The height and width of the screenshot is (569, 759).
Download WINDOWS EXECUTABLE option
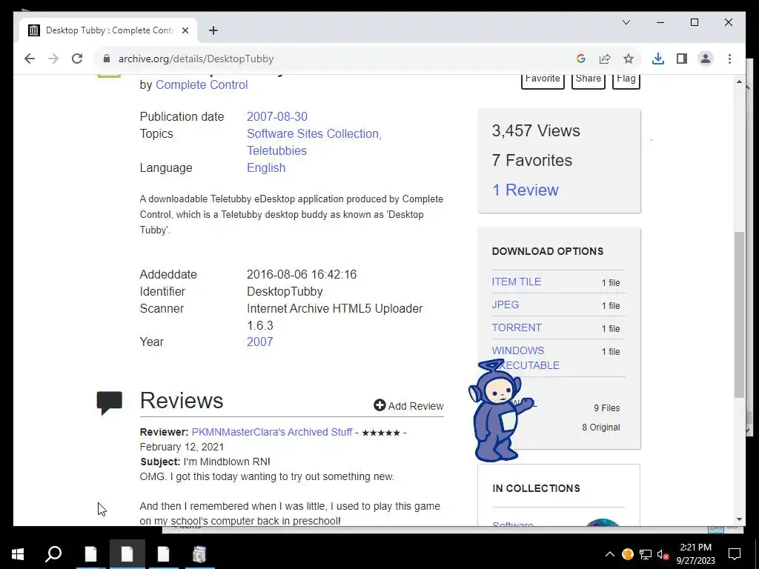(x=526, y=358)
